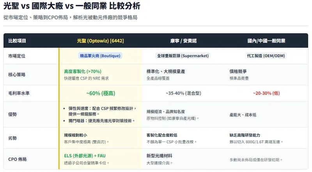Click the 規模相對較小 text

coord(75,135)
